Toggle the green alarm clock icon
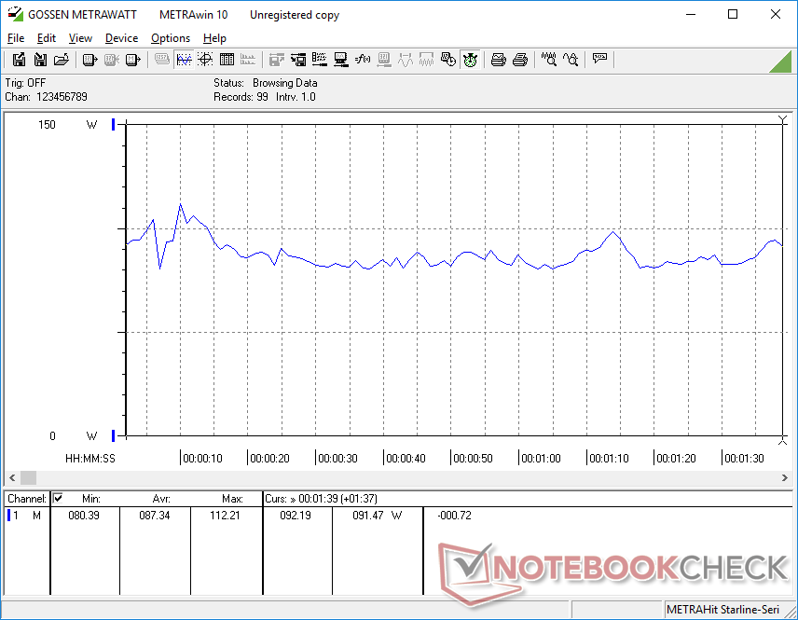This screenshot has width=798, height=620. (470, 60)
